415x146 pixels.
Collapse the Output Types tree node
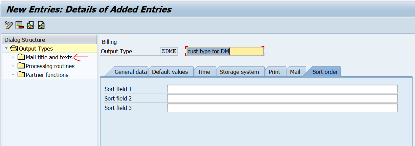[x=6, y=49]
